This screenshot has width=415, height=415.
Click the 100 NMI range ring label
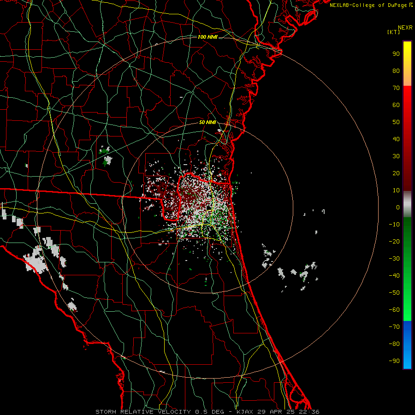click(x=207, y=37)
